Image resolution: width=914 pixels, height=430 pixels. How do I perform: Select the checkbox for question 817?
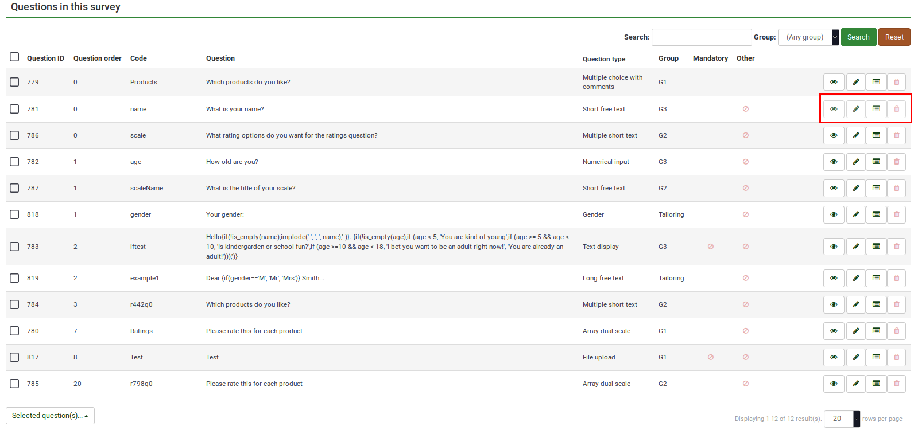tap(14, 357)
